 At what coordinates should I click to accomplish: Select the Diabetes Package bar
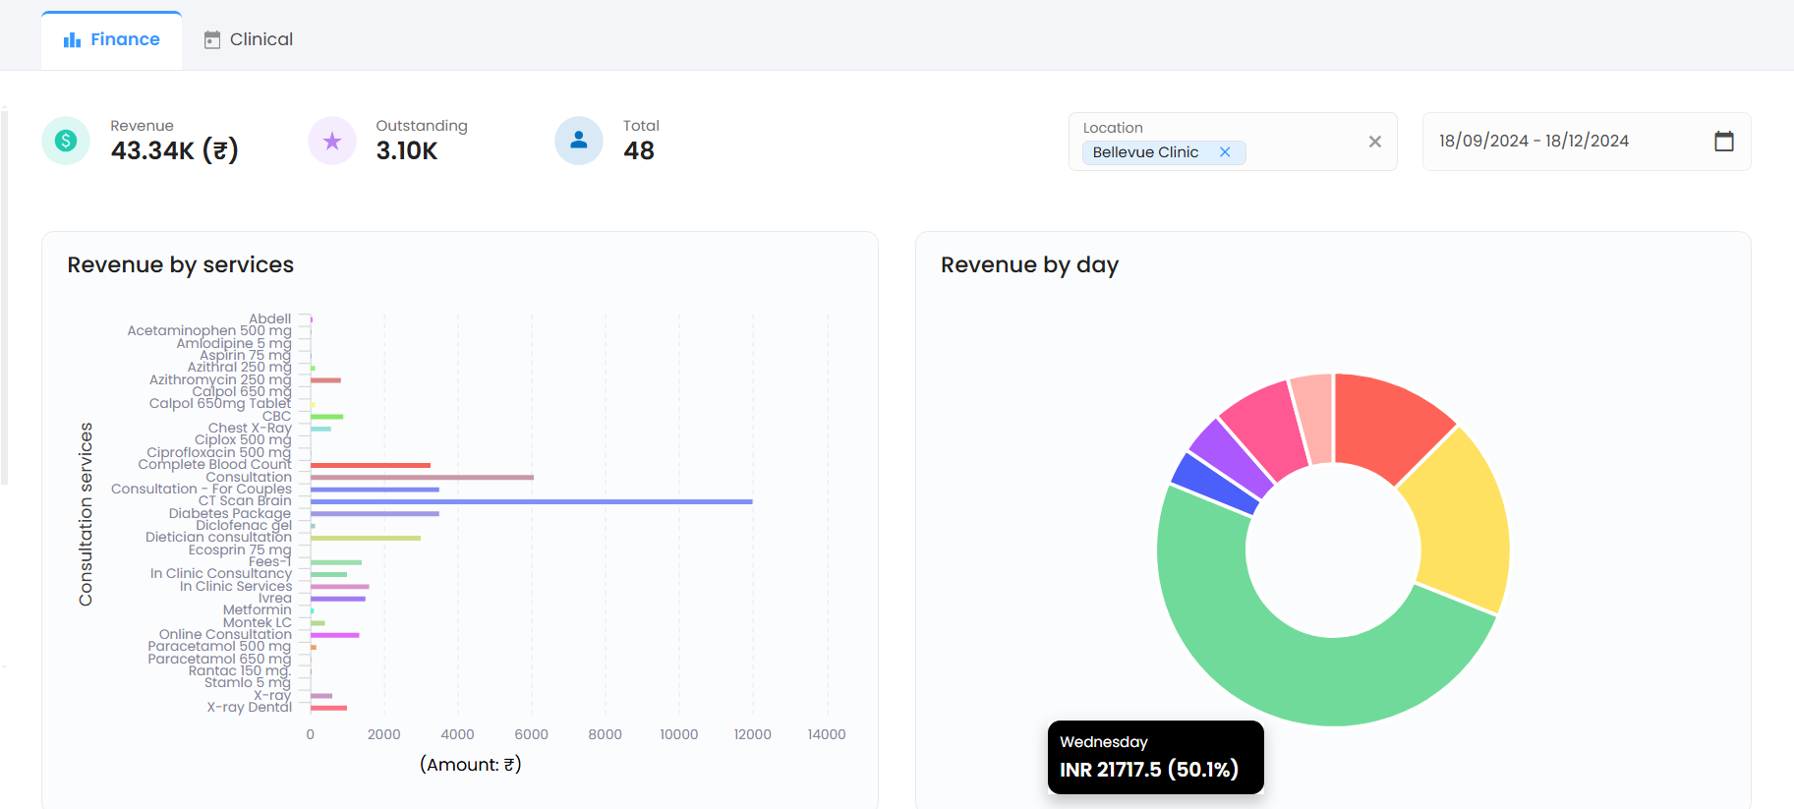coord(375,513)
